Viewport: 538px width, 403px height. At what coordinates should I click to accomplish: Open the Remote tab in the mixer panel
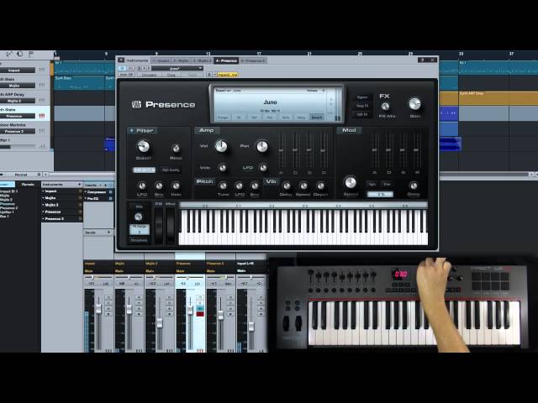coord(28,185)
